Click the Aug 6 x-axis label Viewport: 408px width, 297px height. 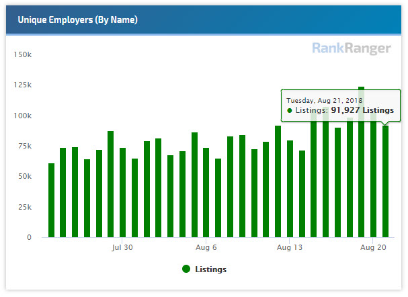206,247
